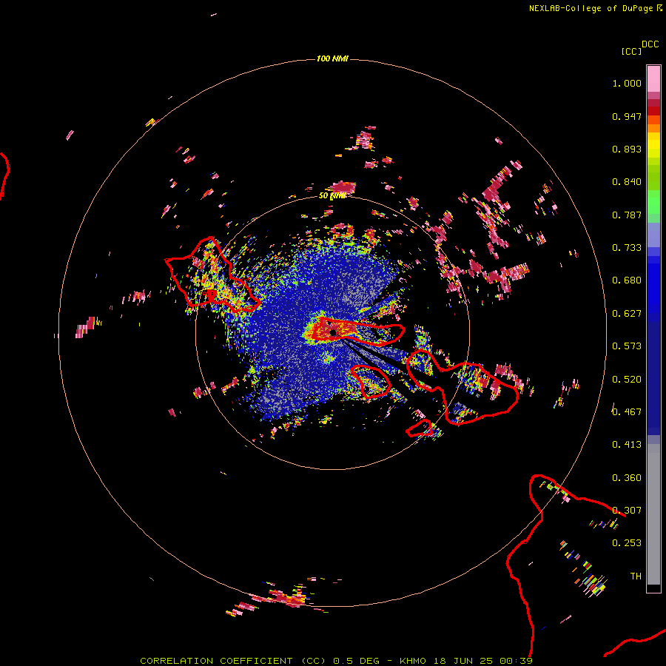Click the [CC] legend unit label
The width and height of the screenshot is (666, 666).
tap(631, 51)
